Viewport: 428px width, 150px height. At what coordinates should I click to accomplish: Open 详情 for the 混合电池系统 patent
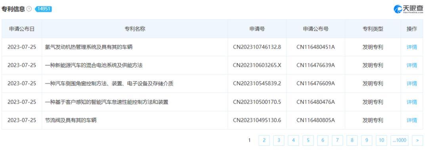(x=412, y=65)
